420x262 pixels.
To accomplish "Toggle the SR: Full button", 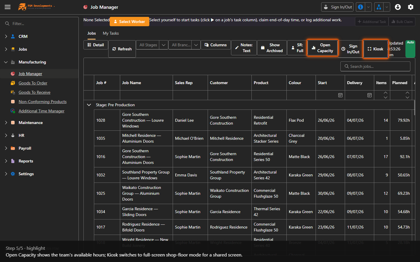I will [297, 48].
